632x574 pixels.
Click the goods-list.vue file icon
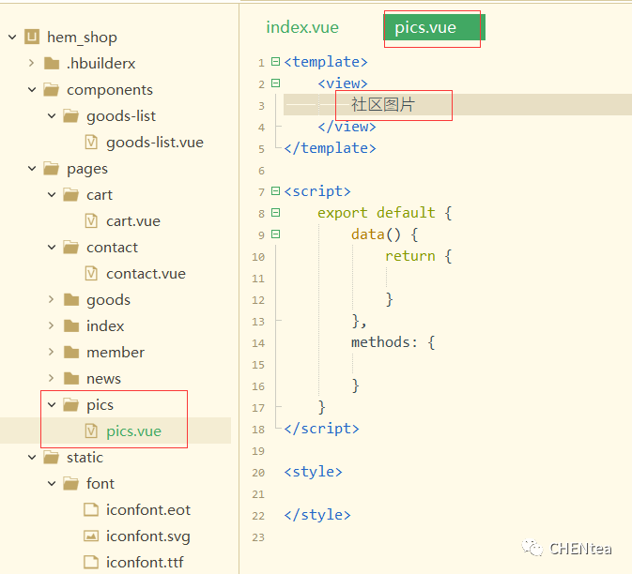pos(91,143)
